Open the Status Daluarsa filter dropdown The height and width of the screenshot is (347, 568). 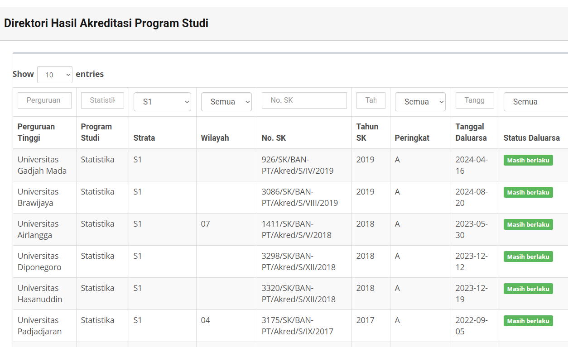(536, 102)
